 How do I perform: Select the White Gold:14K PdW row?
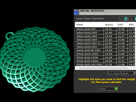tap(105, 64)
